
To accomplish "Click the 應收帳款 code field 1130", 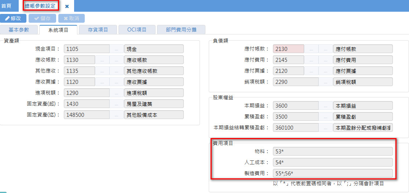I will 79,60.
